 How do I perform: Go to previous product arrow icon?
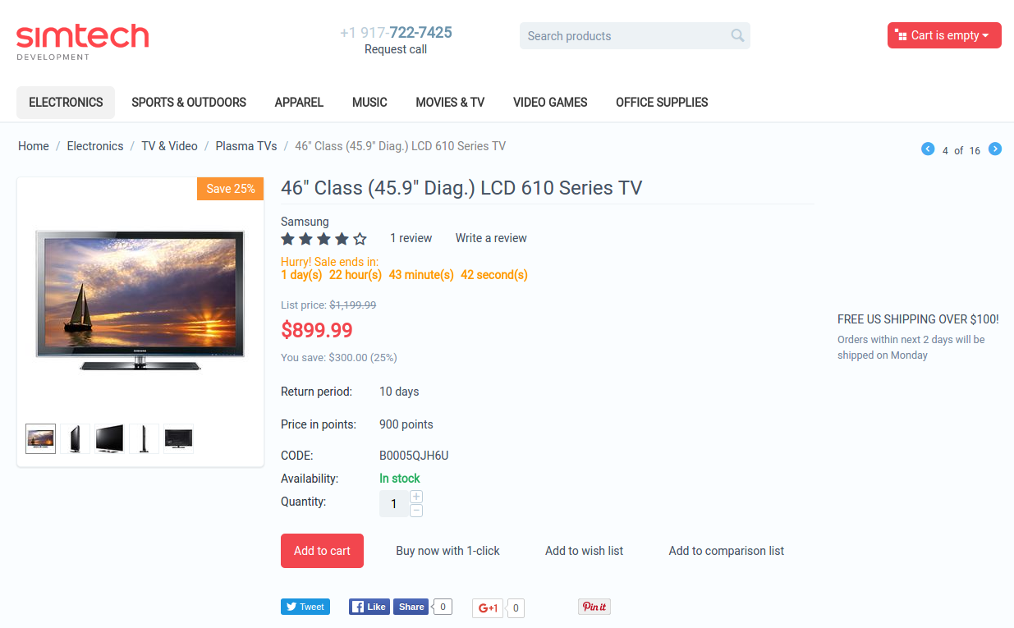[x=928, y=149]
